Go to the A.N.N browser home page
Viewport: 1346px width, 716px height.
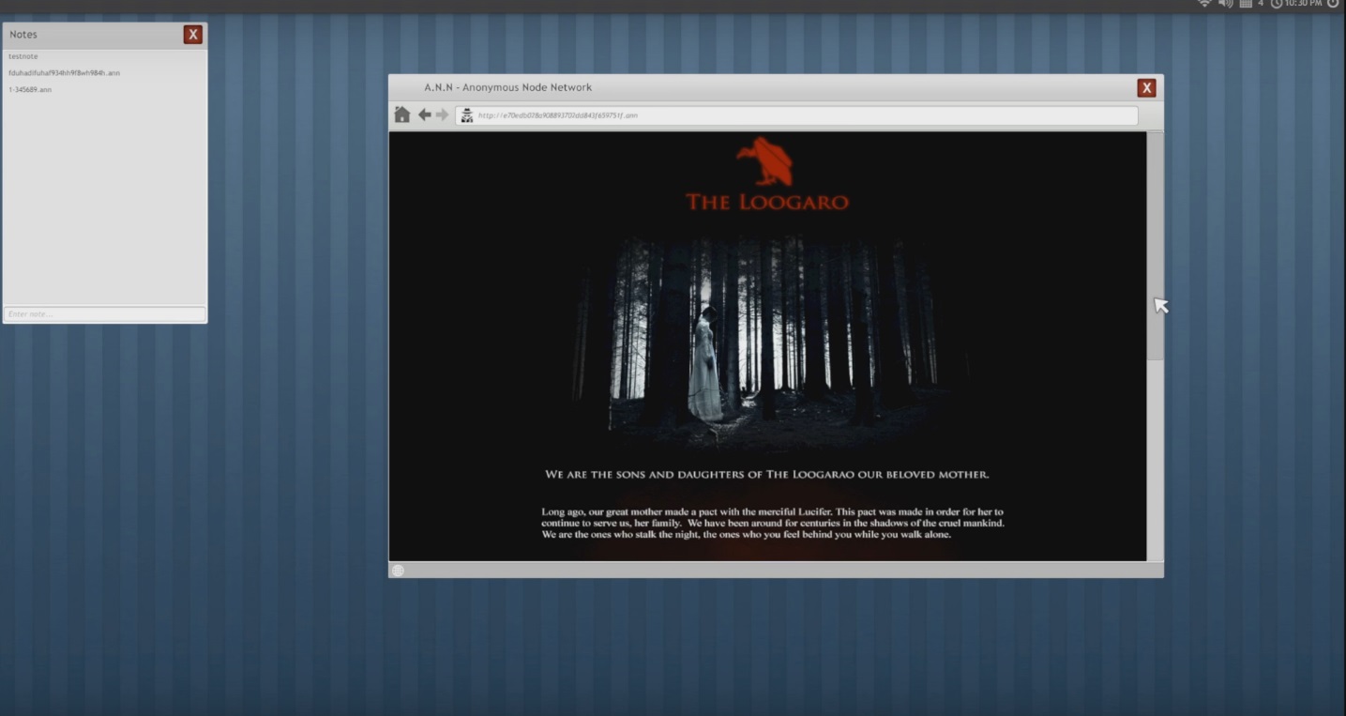[402, 114]
